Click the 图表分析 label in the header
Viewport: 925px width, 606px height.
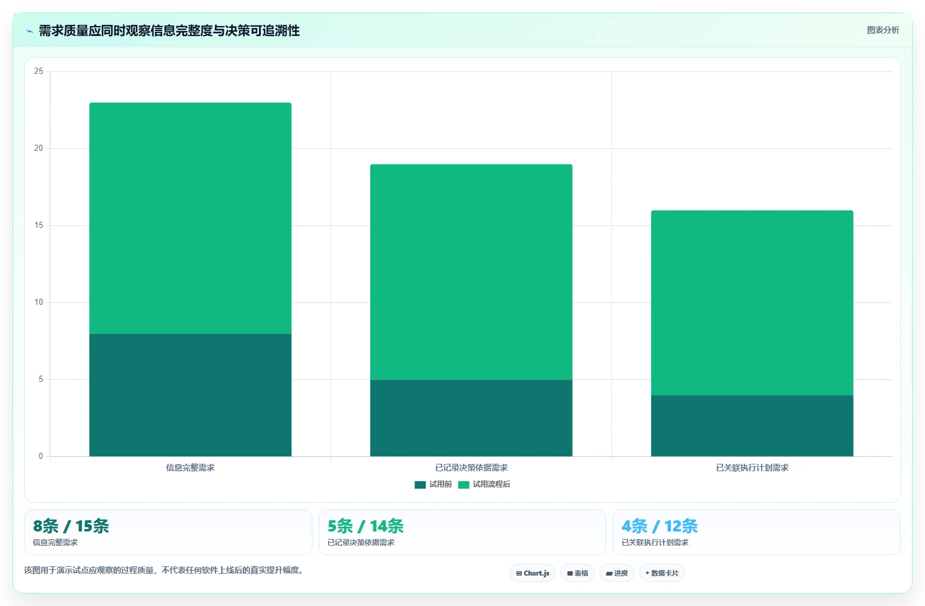click(883, 30)
